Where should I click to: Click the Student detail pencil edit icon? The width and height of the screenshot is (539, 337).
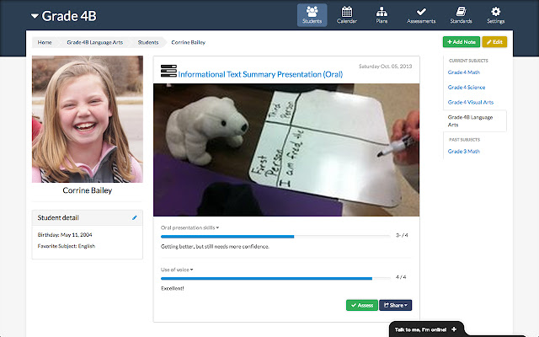(x=135, y=217)
